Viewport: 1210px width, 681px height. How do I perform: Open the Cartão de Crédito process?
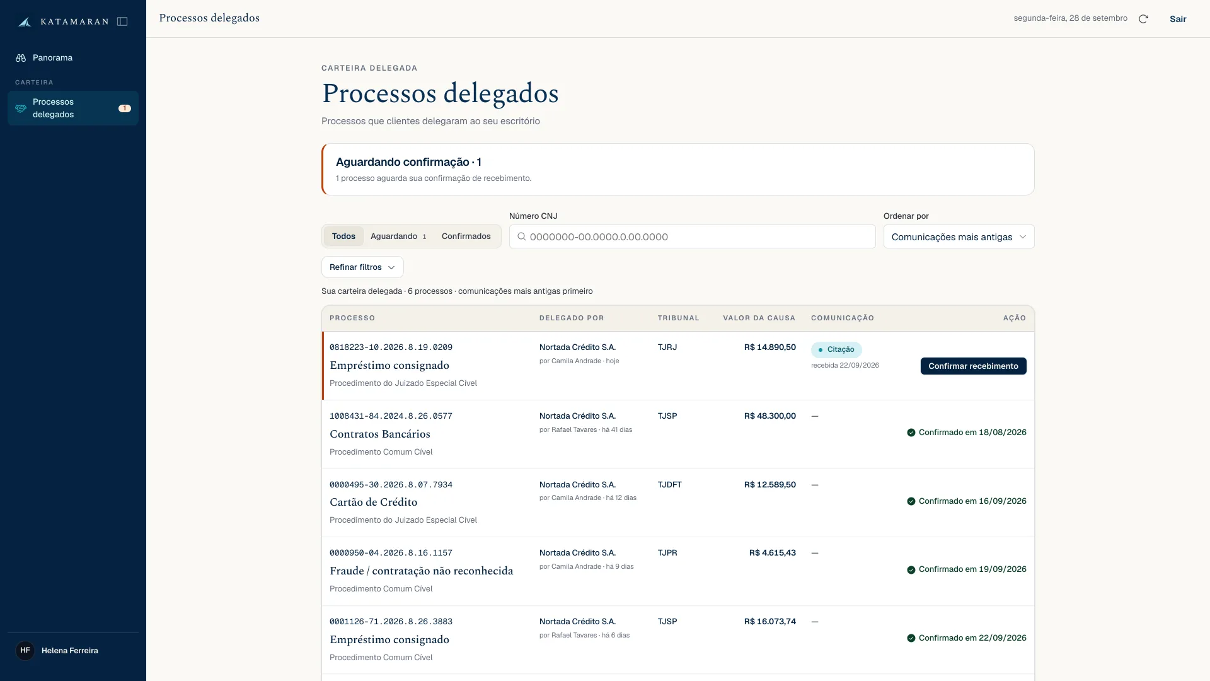click(x=373, y=503)
